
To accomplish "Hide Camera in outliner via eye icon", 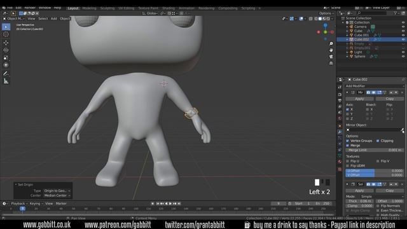I will pyautogui.click(x=403, y=27).
